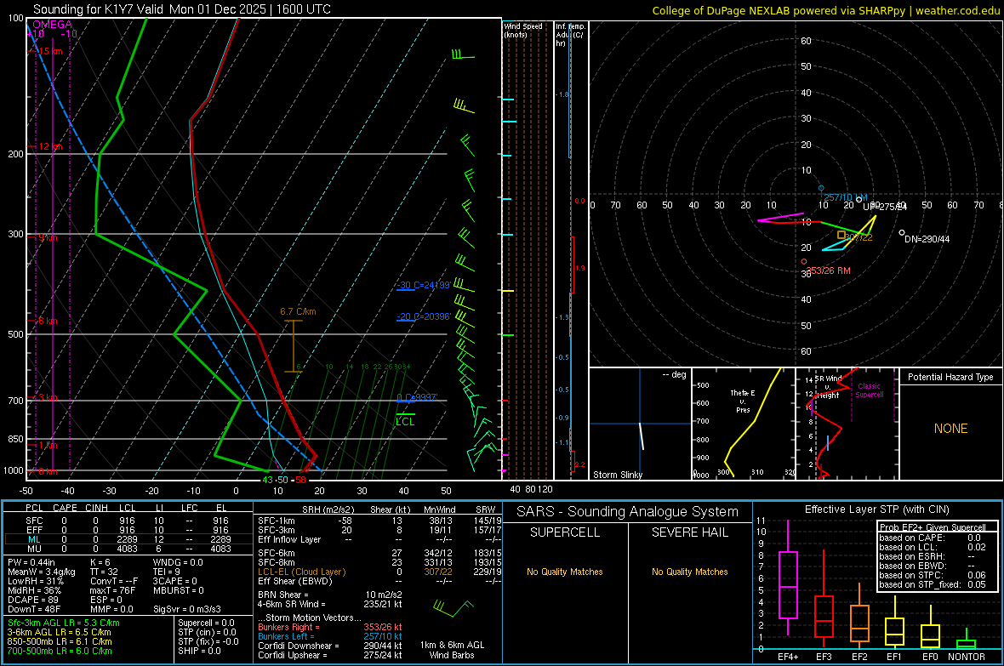Click the SEVERE HAIL column header in SARS
Viewport: 1004px width, 666px height.
click(x=689, y=532)
